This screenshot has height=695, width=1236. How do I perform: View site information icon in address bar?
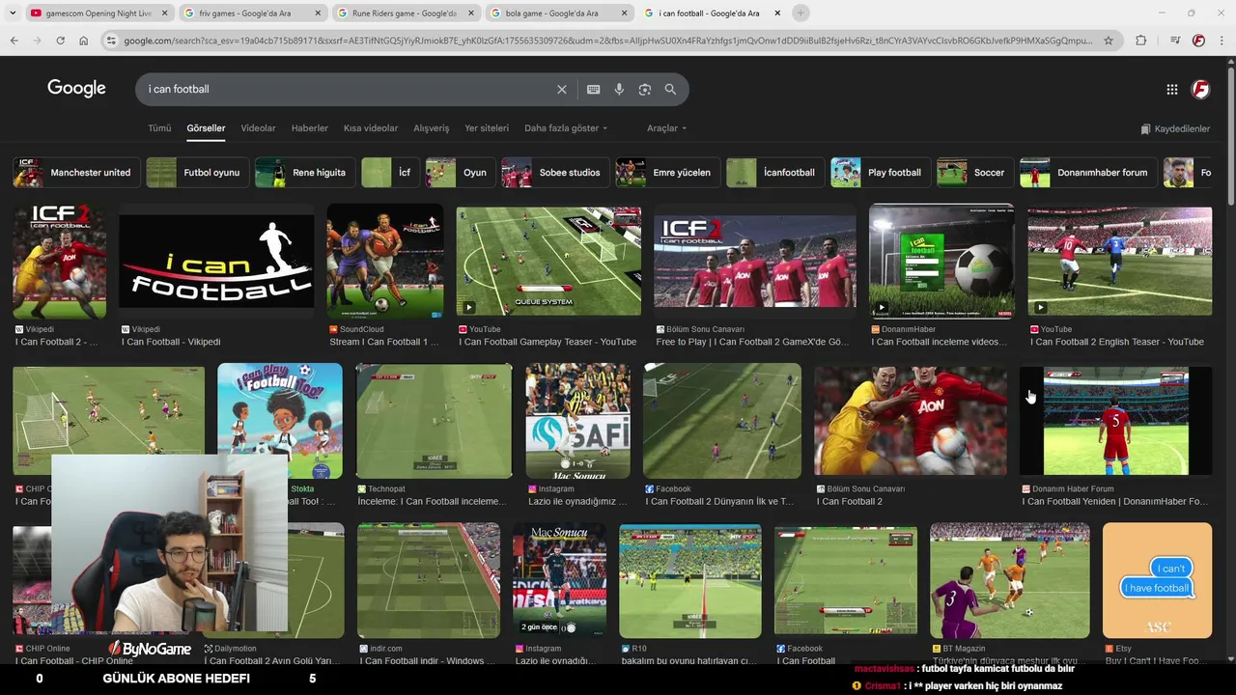tap(111, 41)
